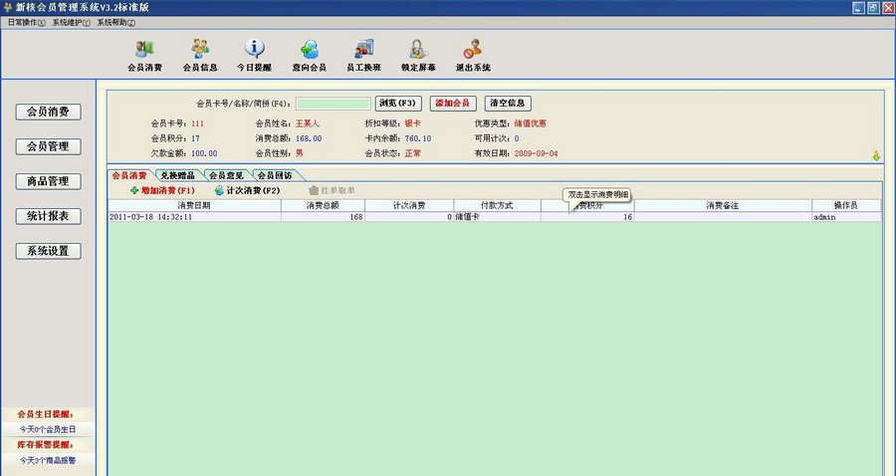
Task: Click the green plus 增加消费 (F1) icon
Action: pos(134,190)
